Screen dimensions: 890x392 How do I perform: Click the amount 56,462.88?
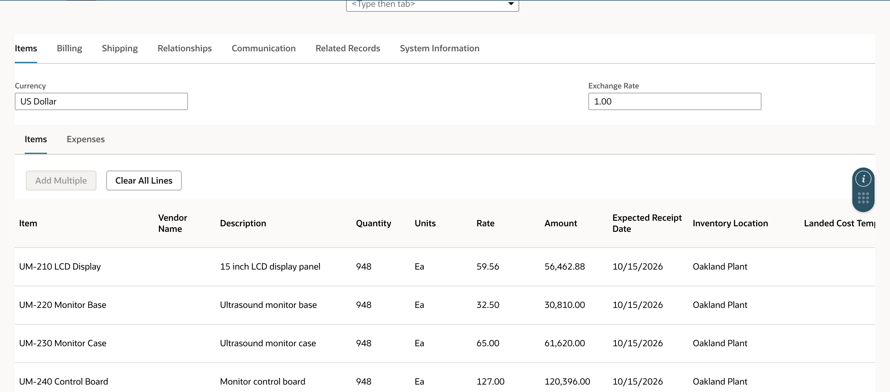click(x=565, y=266)
